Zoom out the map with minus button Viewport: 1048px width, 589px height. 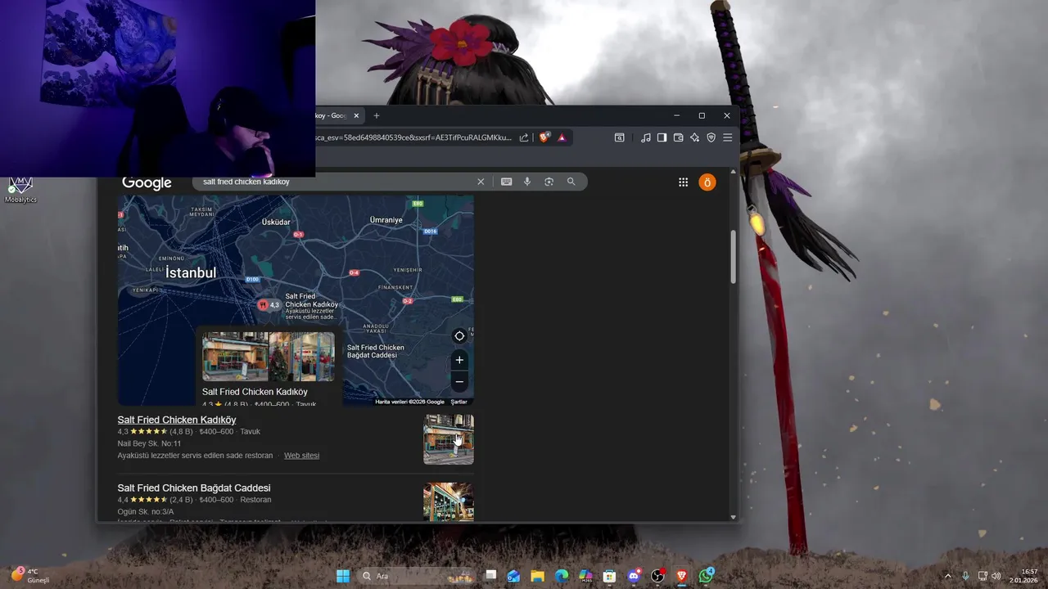coord(459,382)
